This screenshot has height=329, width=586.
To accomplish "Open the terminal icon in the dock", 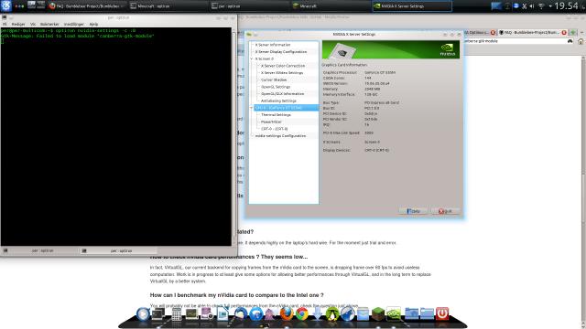I will point(158,314).
